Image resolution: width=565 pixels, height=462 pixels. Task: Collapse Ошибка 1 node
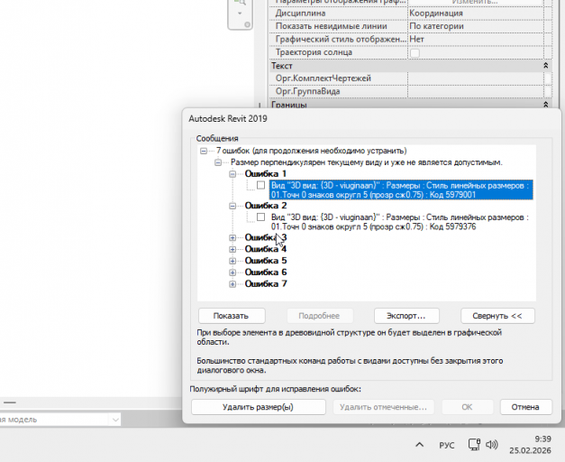[x=232, y=174]
